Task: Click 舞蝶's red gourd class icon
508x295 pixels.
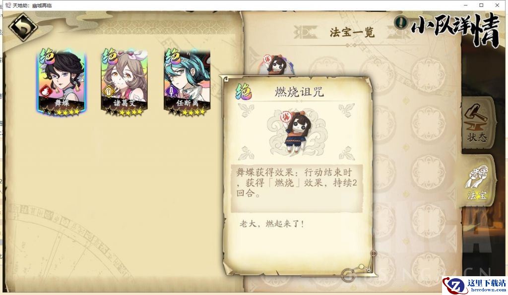Action: click(46, 92)
